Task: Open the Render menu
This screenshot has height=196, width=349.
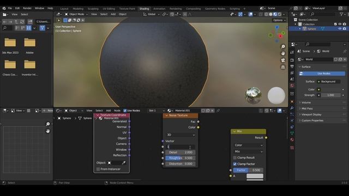Action: 27,8
